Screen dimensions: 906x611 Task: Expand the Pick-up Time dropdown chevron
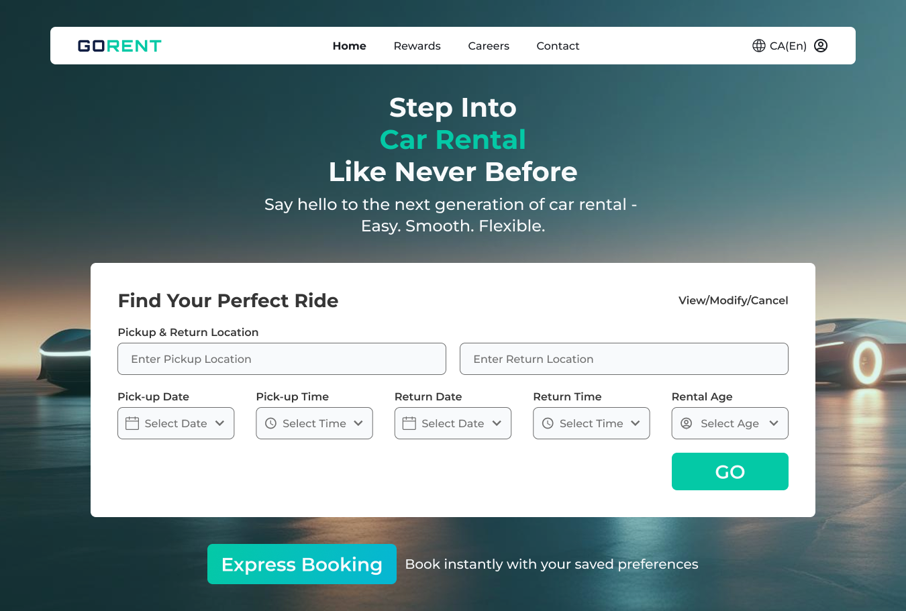click(x=358, y=423)
